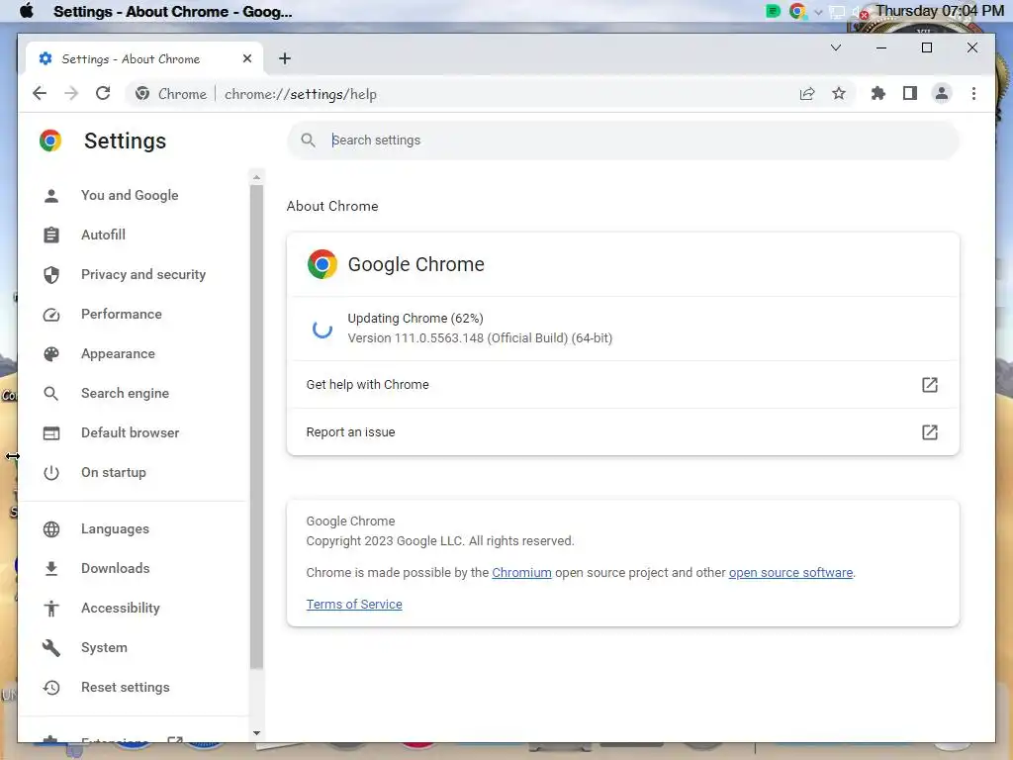This screenshot has width=1013, height=760.
Task: Reload the page with the refresh icon
Action: pyautogui.click(x=103, y=94)
